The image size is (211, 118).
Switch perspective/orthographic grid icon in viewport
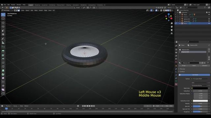(x=171, y=33)
